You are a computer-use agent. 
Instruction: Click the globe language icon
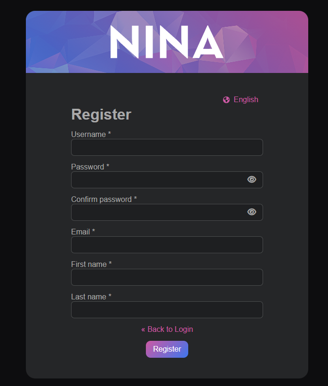pyautogui.click(x=226, y=100)
